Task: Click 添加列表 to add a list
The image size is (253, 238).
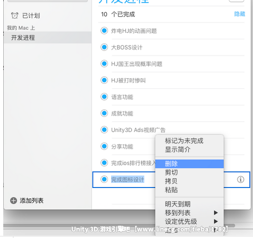Action: point(32,200)
